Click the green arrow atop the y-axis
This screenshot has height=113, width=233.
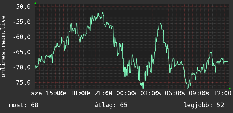click(x=35, y=3)
